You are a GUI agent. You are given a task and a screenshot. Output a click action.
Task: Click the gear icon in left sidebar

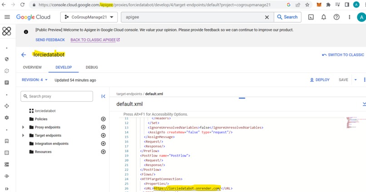click(x=6, y=118)
